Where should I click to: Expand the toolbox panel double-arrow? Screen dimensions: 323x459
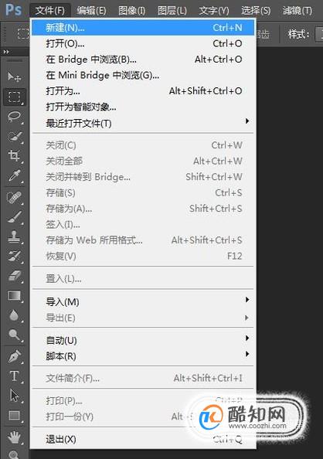[x=6, y=52]
